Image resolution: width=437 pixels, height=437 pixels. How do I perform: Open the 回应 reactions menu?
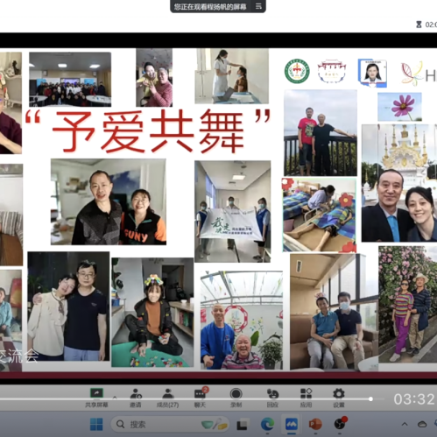click(272, 398)
